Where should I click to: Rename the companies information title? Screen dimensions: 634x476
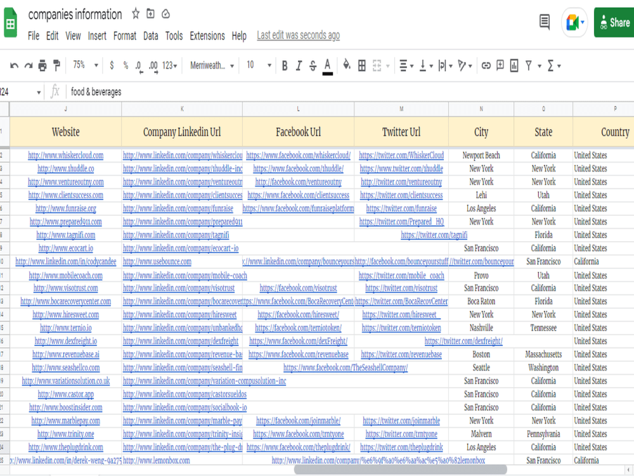tap(75, 15)
